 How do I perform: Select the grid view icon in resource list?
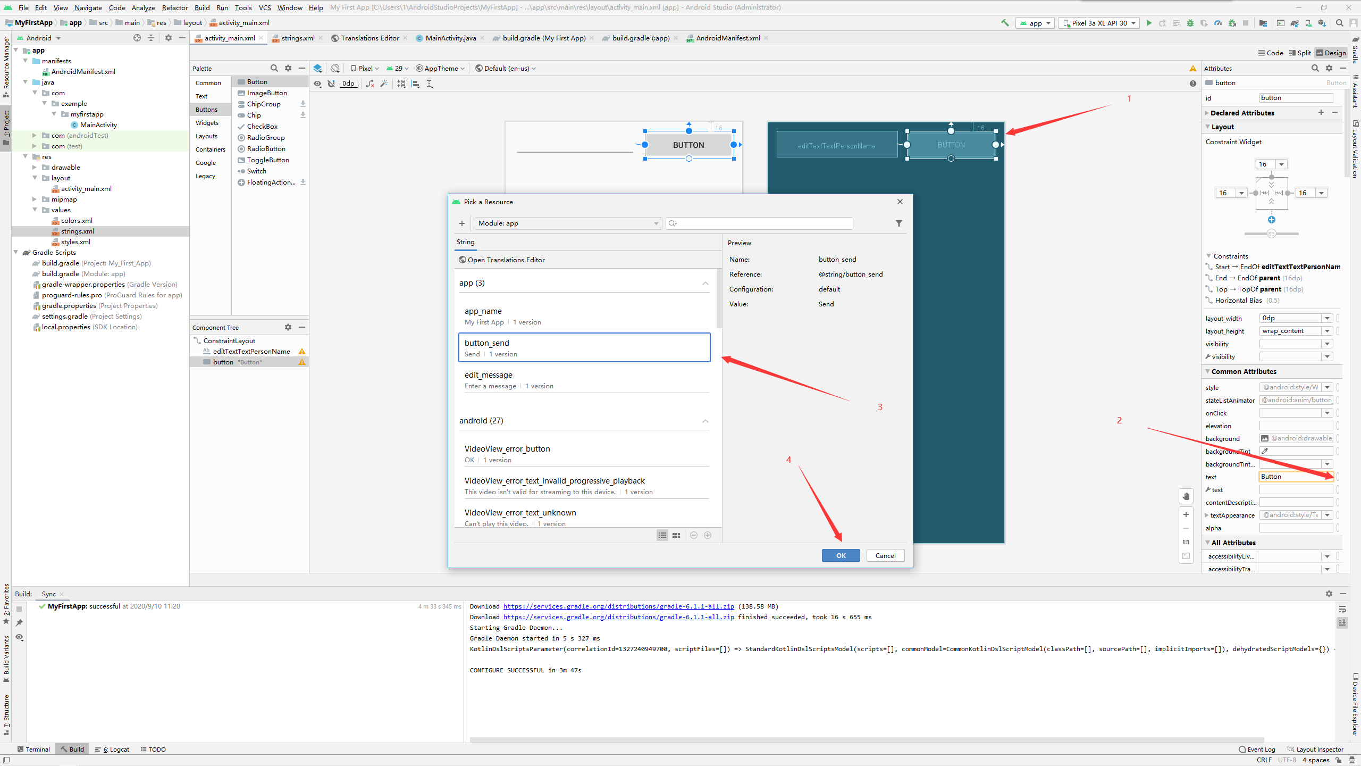(x=676, y=535)
